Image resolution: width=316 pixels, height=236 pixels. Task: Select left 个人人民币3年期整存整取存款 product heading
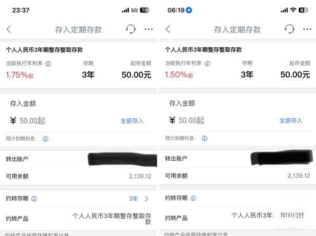(44, 50)
